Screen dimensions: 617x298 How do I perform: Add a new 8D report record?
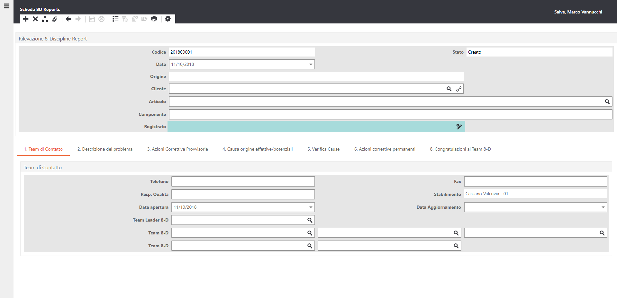26,19
